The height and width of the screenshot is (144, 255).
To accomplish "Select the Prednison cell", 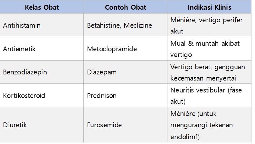I will point(102,96).
